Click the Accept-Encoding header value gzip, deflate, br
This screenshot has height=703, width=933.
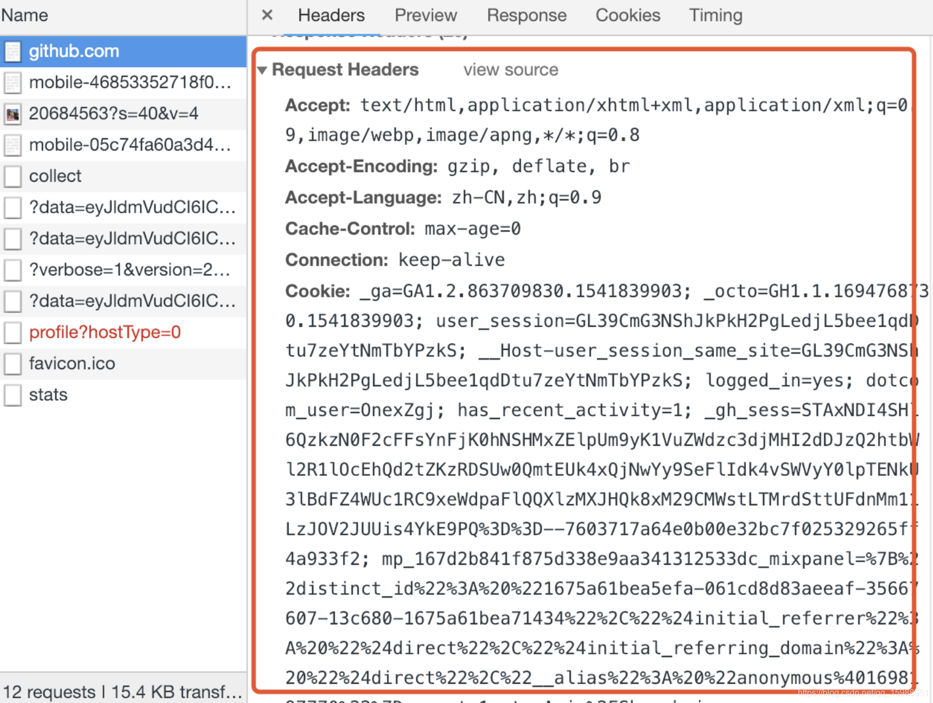pos(538,166)
